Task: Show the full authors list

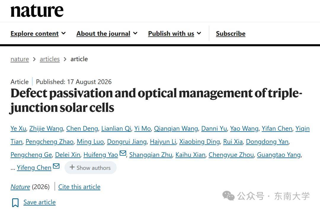Action: 90,168
